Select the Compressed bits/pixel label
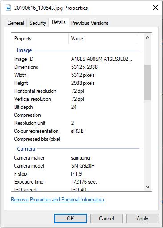This screenshot has height=228, width=163. coord(37,139)
